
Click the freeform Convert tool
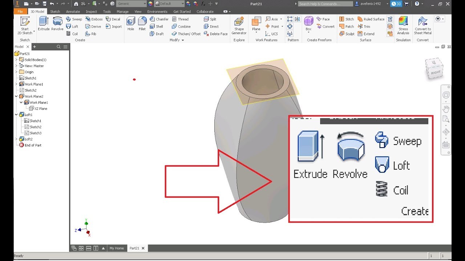click(x=325, y=26)
